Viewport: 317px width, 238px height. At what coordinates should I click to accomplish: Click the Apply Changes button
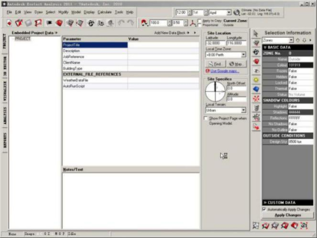coord(288,215)
